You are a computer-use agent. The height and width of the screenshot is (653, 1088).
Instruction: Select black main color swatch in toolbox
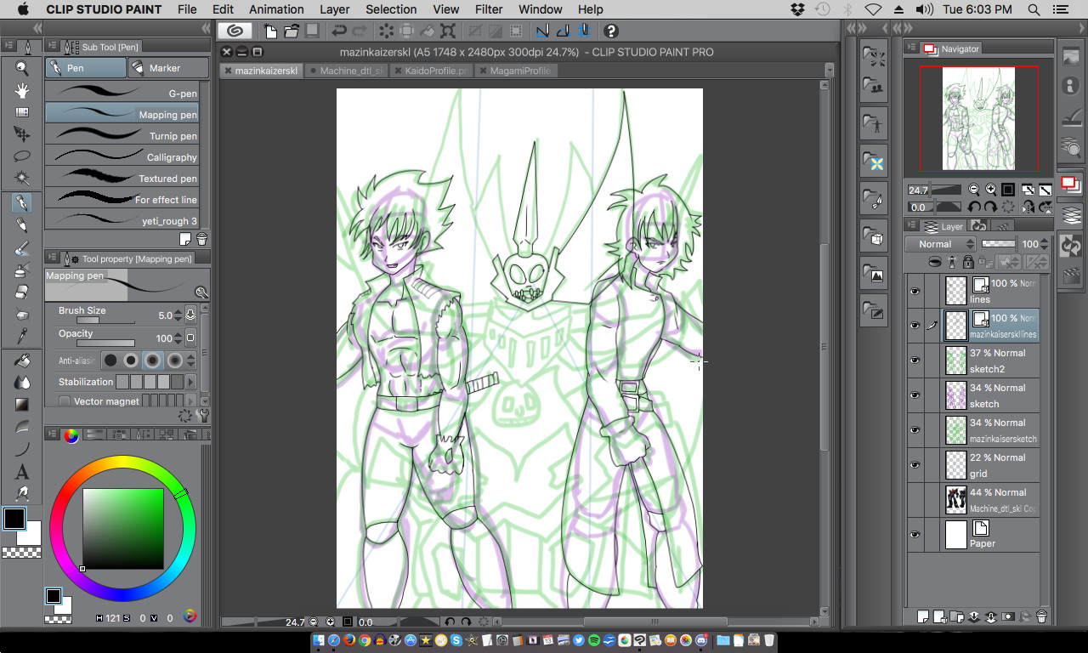[15, 519]
